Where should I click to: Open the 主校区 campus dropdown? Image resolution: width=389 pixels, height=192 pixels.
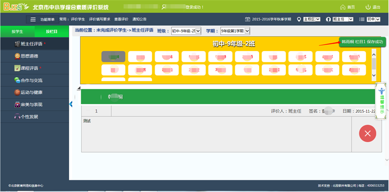click(312, 19)
